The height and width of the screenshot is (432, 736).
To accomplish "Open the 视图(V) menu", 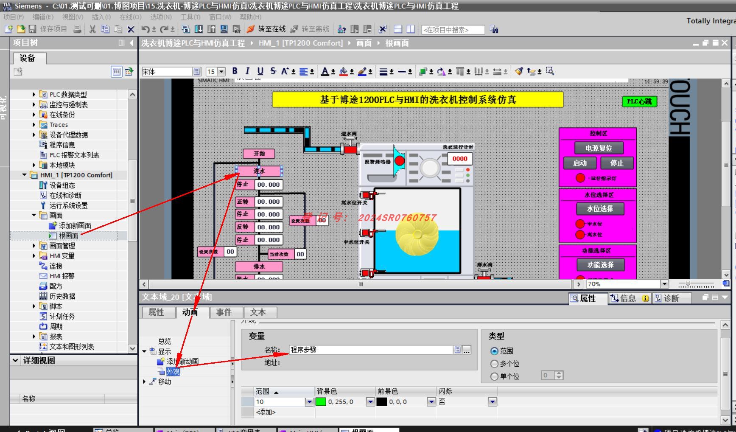I will [x=73, y=17].
